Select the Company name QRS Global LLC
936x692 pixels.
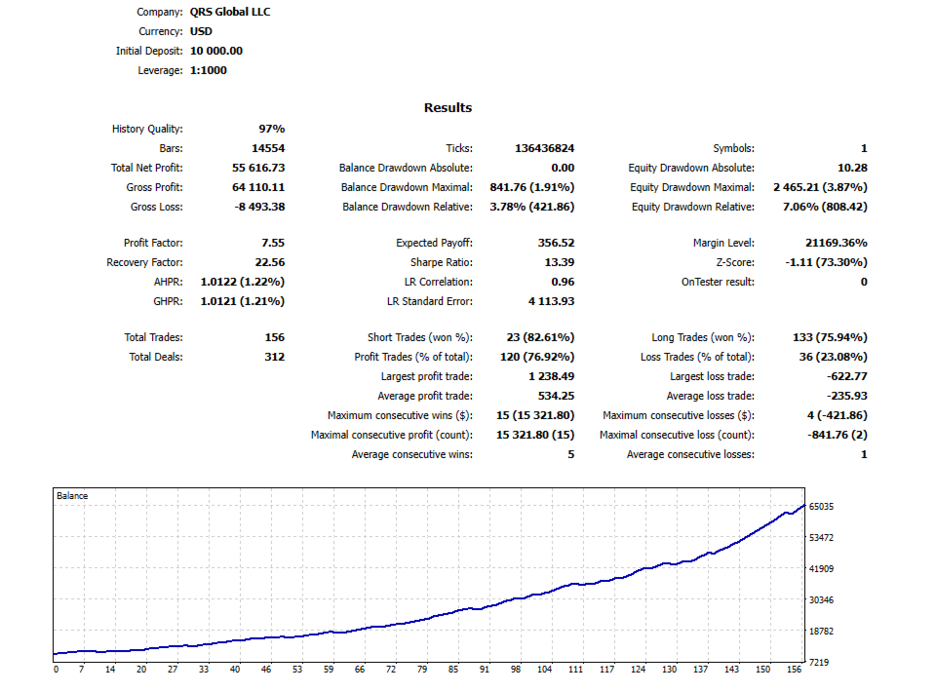pyautogui.click(x=230, y=12)
